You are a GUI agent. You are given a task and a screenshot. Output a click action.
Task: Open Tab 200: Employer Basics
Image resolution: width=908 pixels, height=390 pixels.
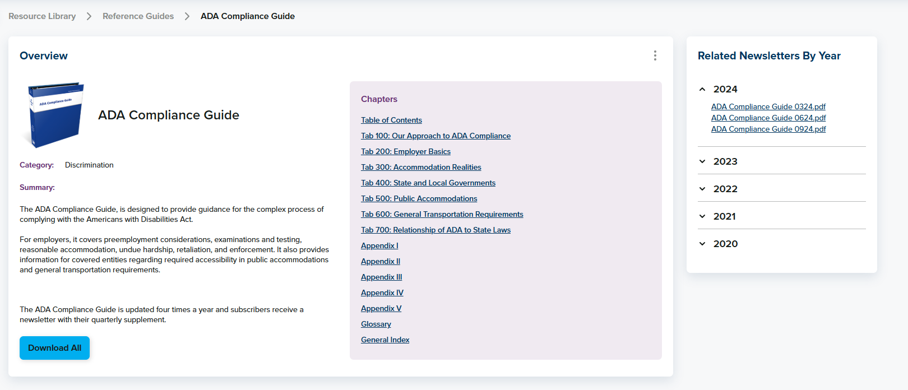pos(406,151)
